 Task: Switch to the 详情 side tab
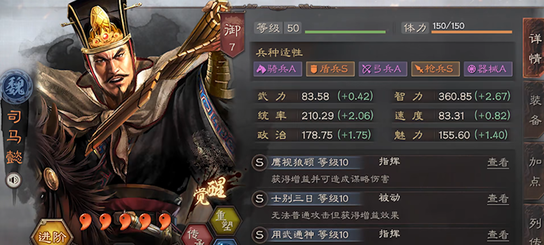point(534,48)
